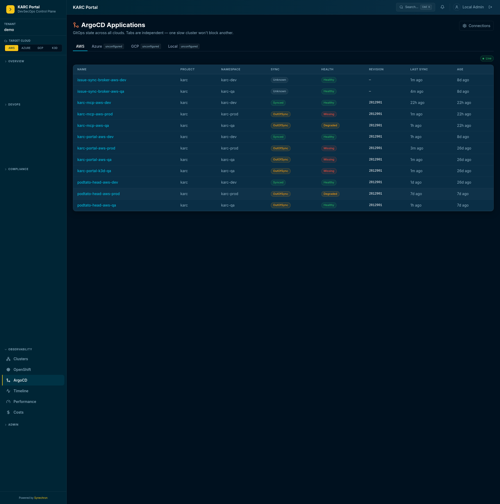Click the OpenShift sidebar icon

8,370
